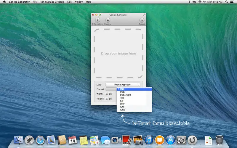Enter full screen with the window's corner arrows
The height and width of the screenshot is (148, 237).
(144, 15)
